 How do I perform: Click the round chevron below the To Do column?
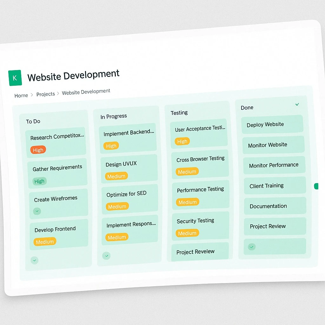(35, 260)
